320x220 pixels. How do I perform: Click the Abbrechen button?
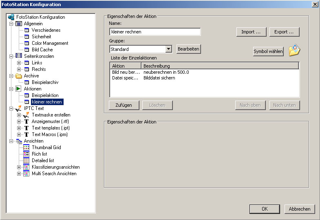pos(300,209)
